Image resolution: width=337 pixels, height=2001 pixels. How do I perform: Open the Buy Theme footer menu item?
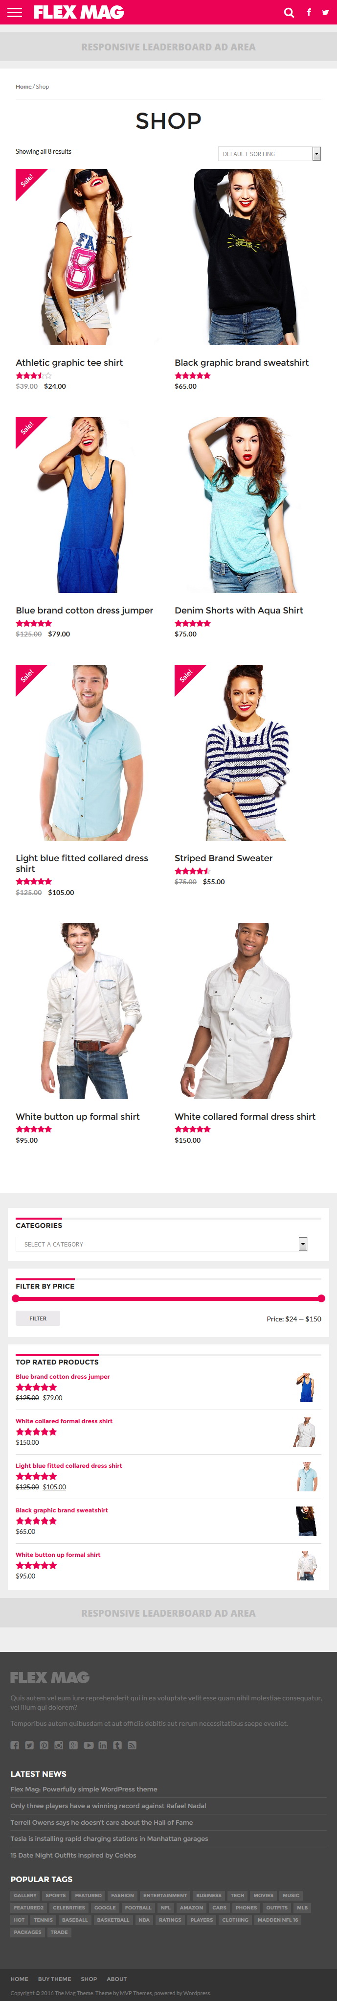(54, 1979)
